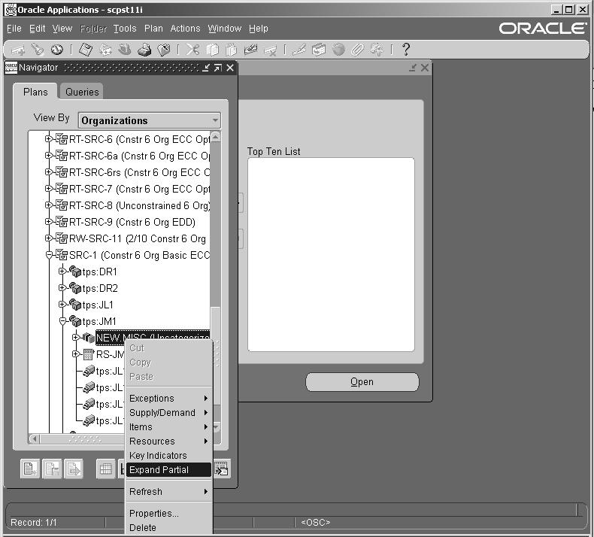594x537 pixels.
Task: Expand the tps:JL1 organization node
Action: [62, 304]
